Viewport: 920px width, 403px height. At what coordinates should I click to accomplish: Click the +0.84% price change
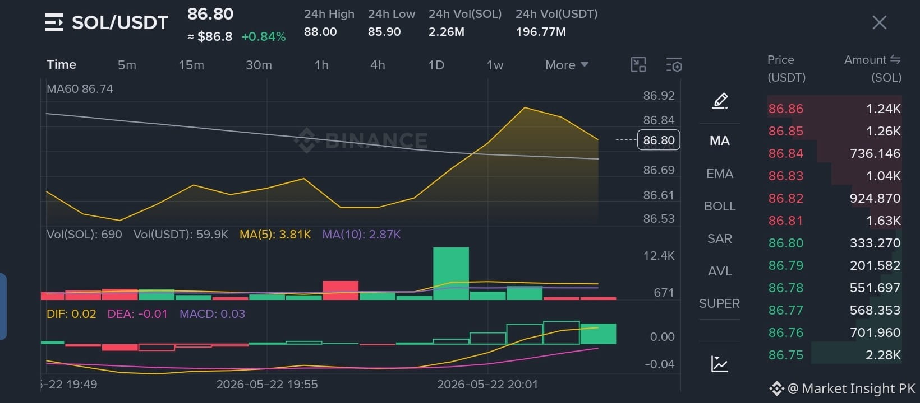coord(264,37)
